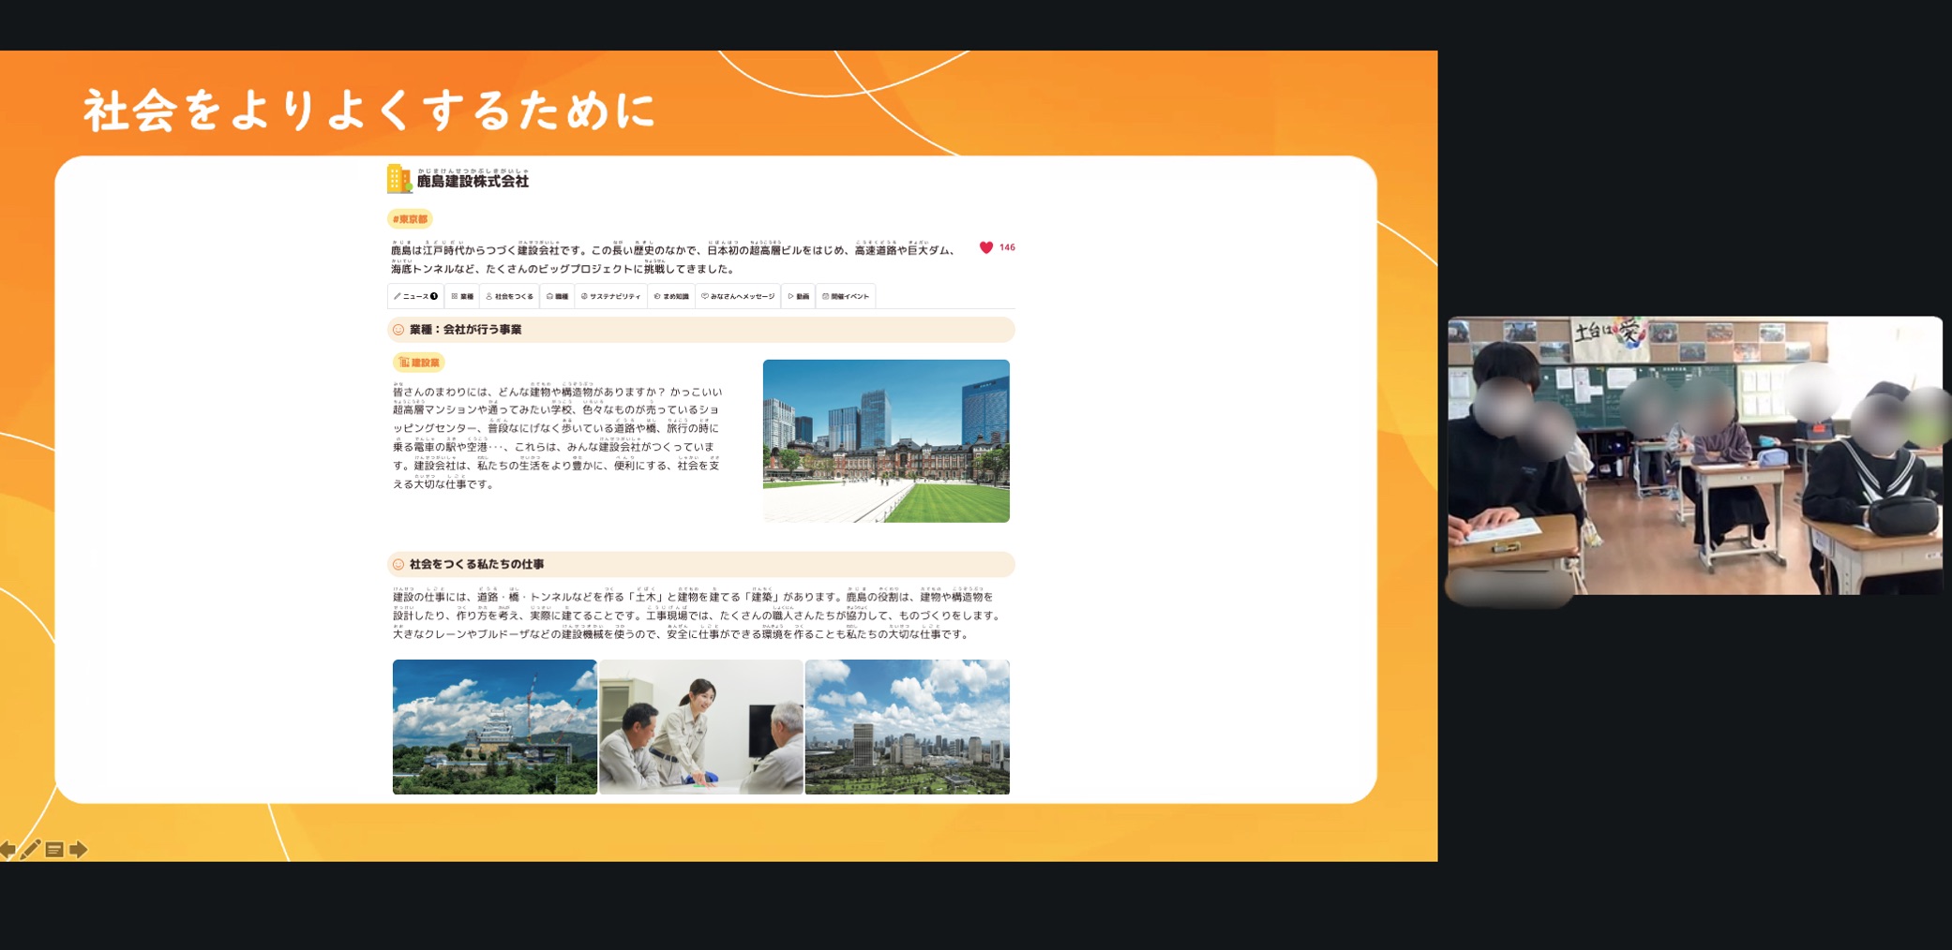Go to the みなさんへメッセージ tab
The height and width of the screenshot is (950, 1952).
pyautogui.click(x=738, y=296)
